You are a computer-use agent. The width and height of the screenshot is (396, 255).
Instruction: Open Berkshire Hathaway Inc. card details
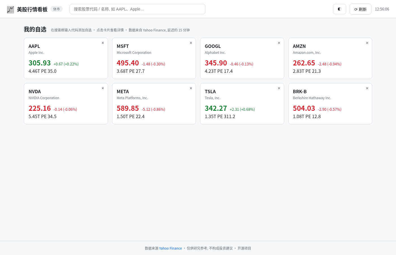[330, 104]
